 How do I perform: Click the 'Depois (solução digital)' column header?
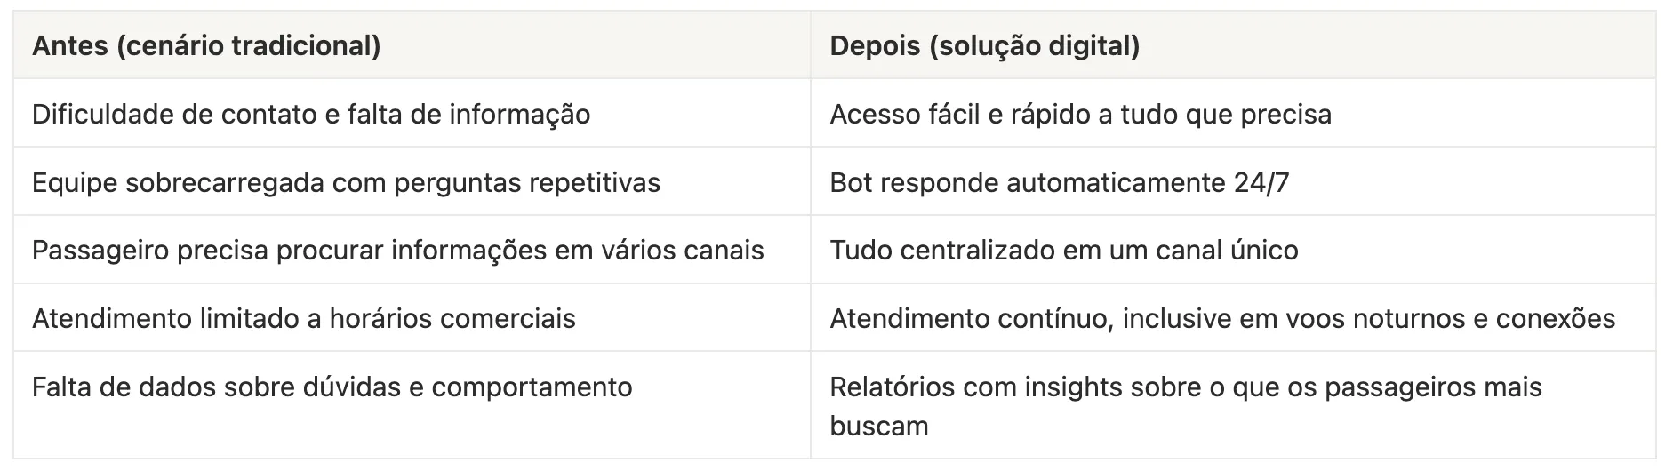984,46
